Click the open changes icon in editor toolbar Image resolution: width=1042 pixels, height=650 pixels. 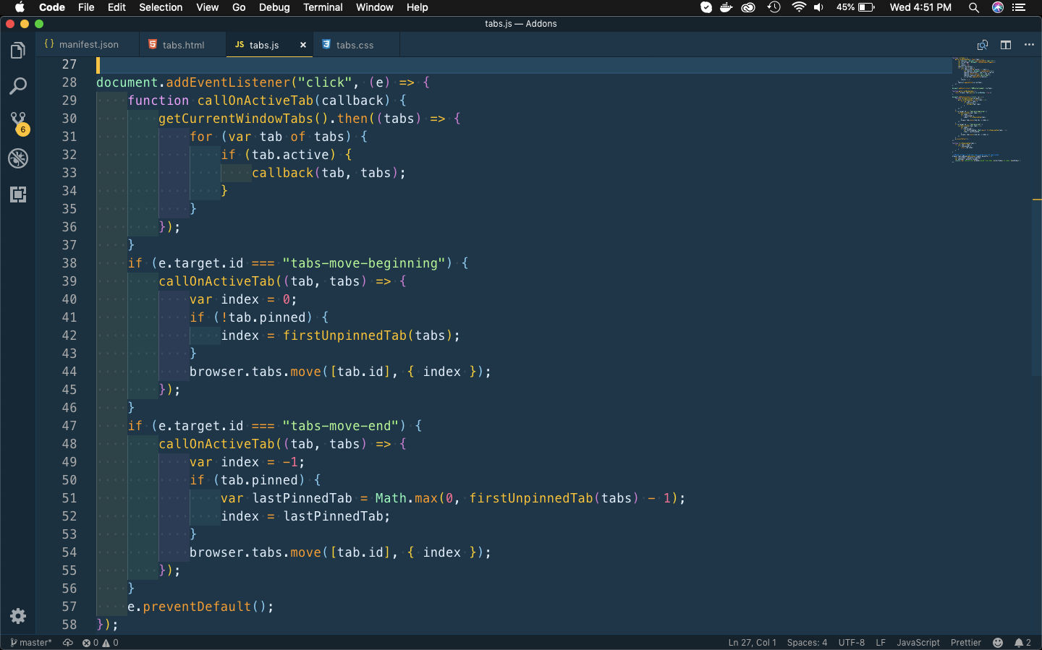[983, 45]
